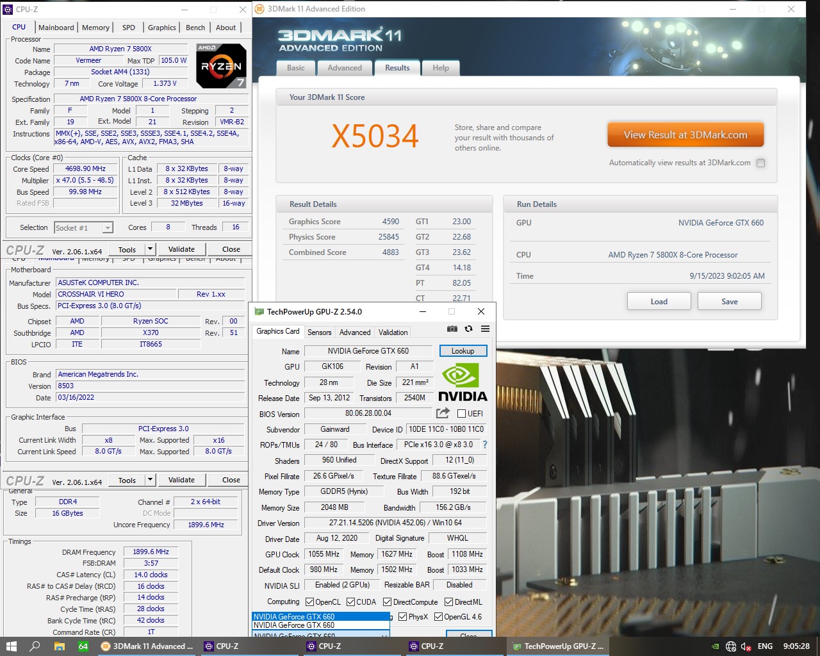Toggle the DirectML checkbox
820x656 pixels.
pos(449,602)
